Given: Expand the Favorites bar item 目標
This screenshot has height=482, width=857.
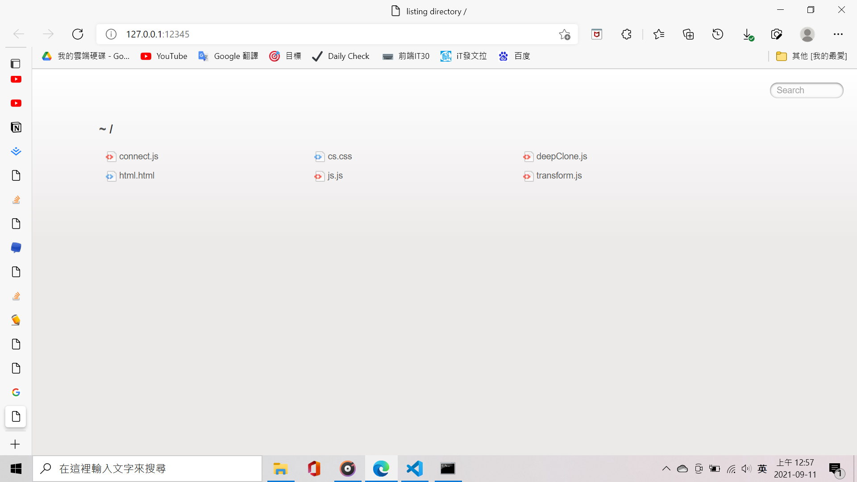Looking at the screenshot, I should (x=285, y=56).
